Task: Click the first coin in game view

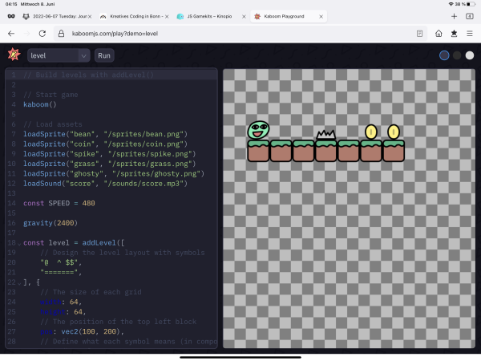Action: [371, 132]
